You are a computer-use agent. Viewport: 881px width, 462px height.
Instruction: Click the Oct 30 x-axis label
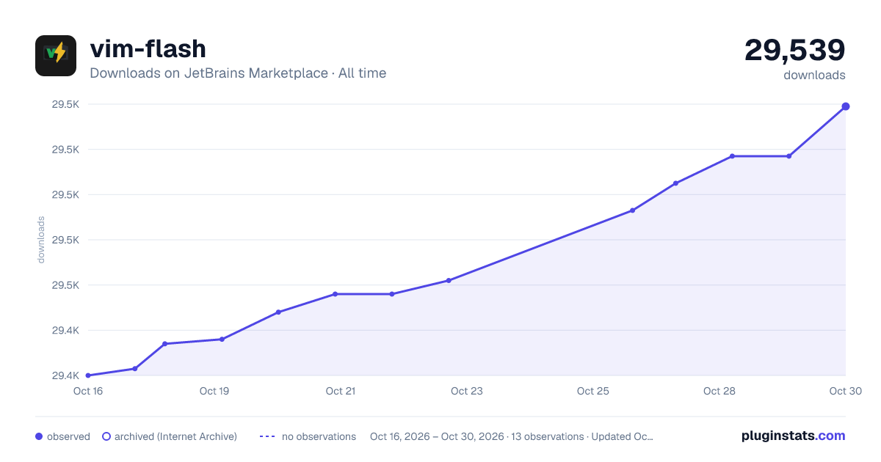click(844, 391)
